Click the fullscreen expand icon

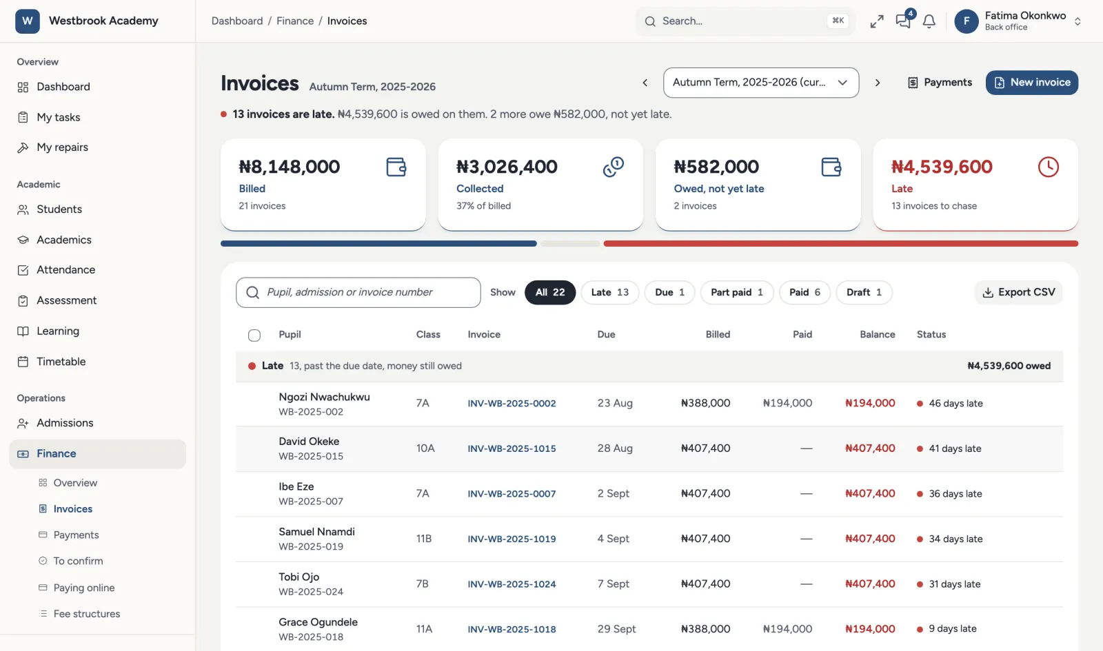pyautogui.click(x=876, y=21)
